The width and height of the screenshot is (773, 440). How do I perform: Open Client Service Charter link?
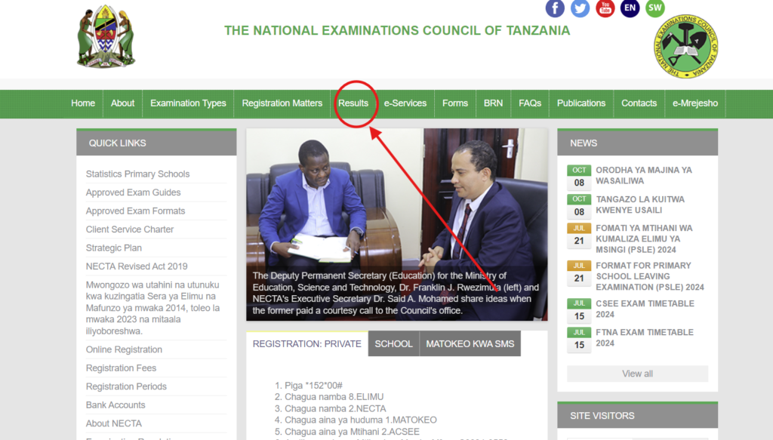coord(130,229)
